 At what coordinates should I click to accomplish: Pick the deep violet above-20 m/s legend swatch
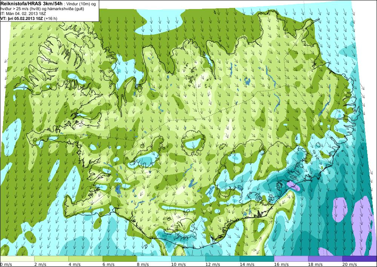(x=359, y=259)
